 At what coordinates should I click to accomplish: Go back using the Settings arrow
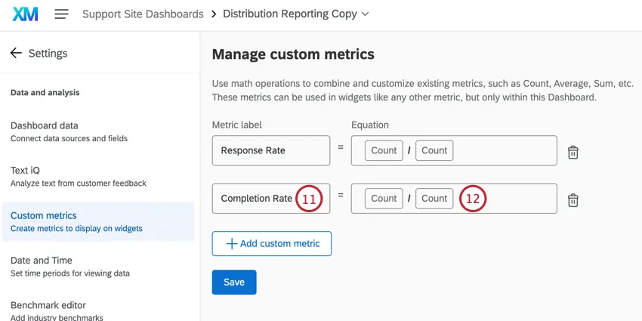coord(16,54)
